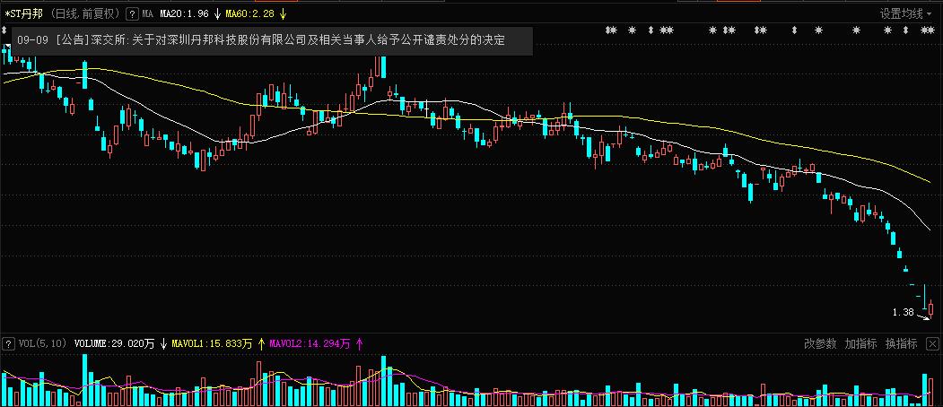
Task: Click the gray MA label beside help icon
Action: tap(147, 13)
